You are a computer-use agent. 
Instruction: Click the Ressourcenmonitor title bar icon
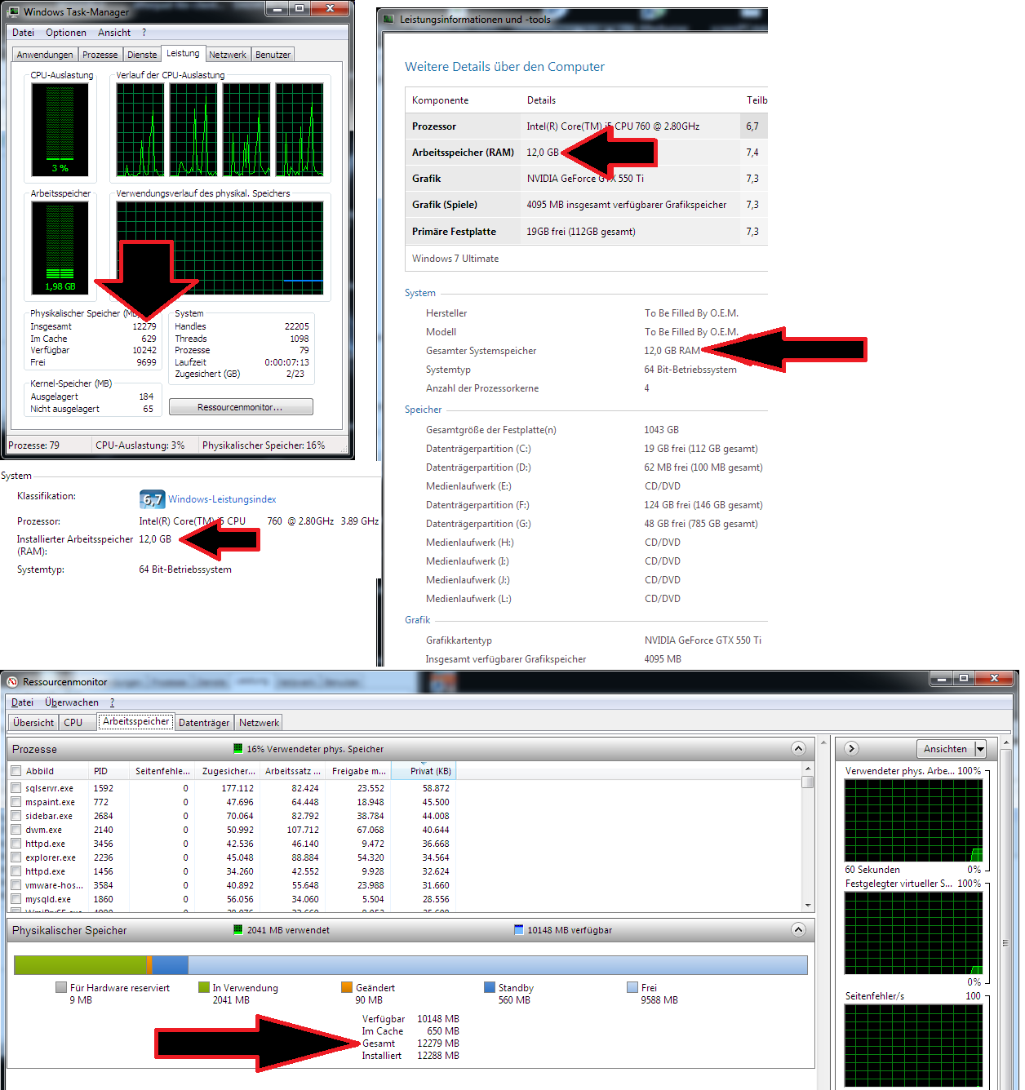click(x=12, y=681)
